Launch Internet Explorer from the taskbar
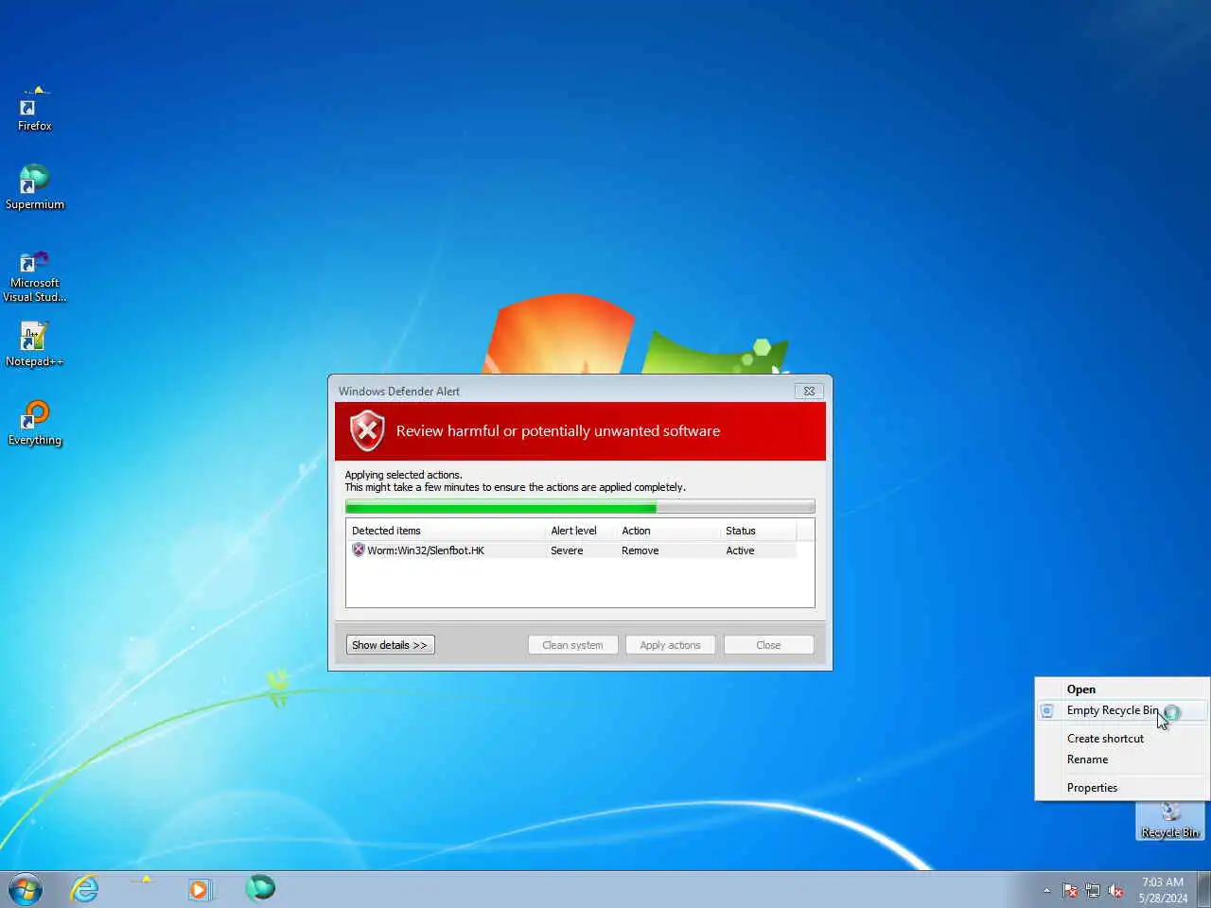1211x908 pixels. pyautogui.click(x=85, y=889)
